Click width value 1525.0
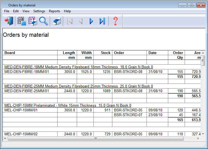Screen dimensions: 208x149 tap(86, 72)
